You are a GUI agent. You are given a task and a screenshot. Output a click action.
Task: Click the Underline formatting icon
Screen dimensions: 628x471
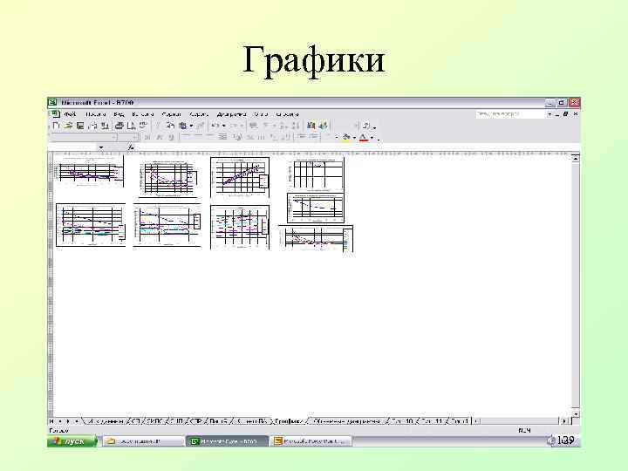coord(171,138)
